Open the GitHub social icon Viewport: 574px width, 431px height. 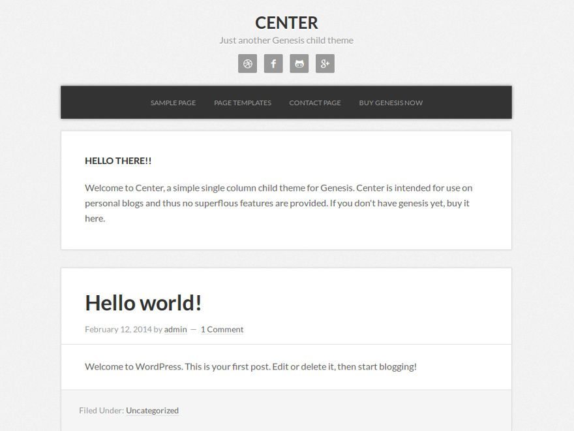[299, 64]
